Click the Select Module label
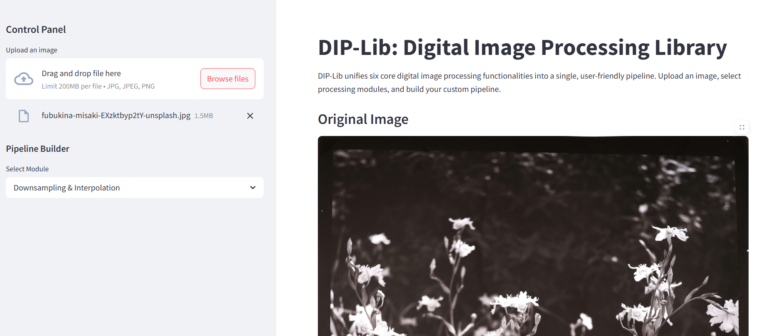The height and width of the screenshot is (336, 784). (27, 169)
